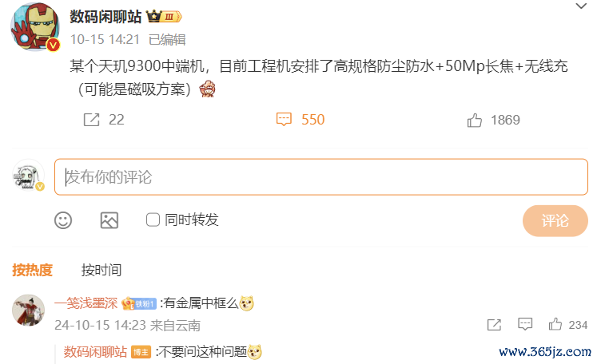
Task: Click the repost icon under the main post
Action: pyautogui.click(x=91, y=120)
